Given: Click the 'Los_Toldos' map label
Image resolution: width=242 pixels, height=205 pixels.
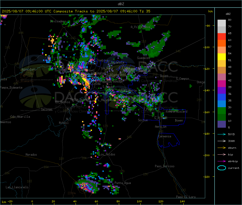Looking at the screenshot, I should (107, 154).
